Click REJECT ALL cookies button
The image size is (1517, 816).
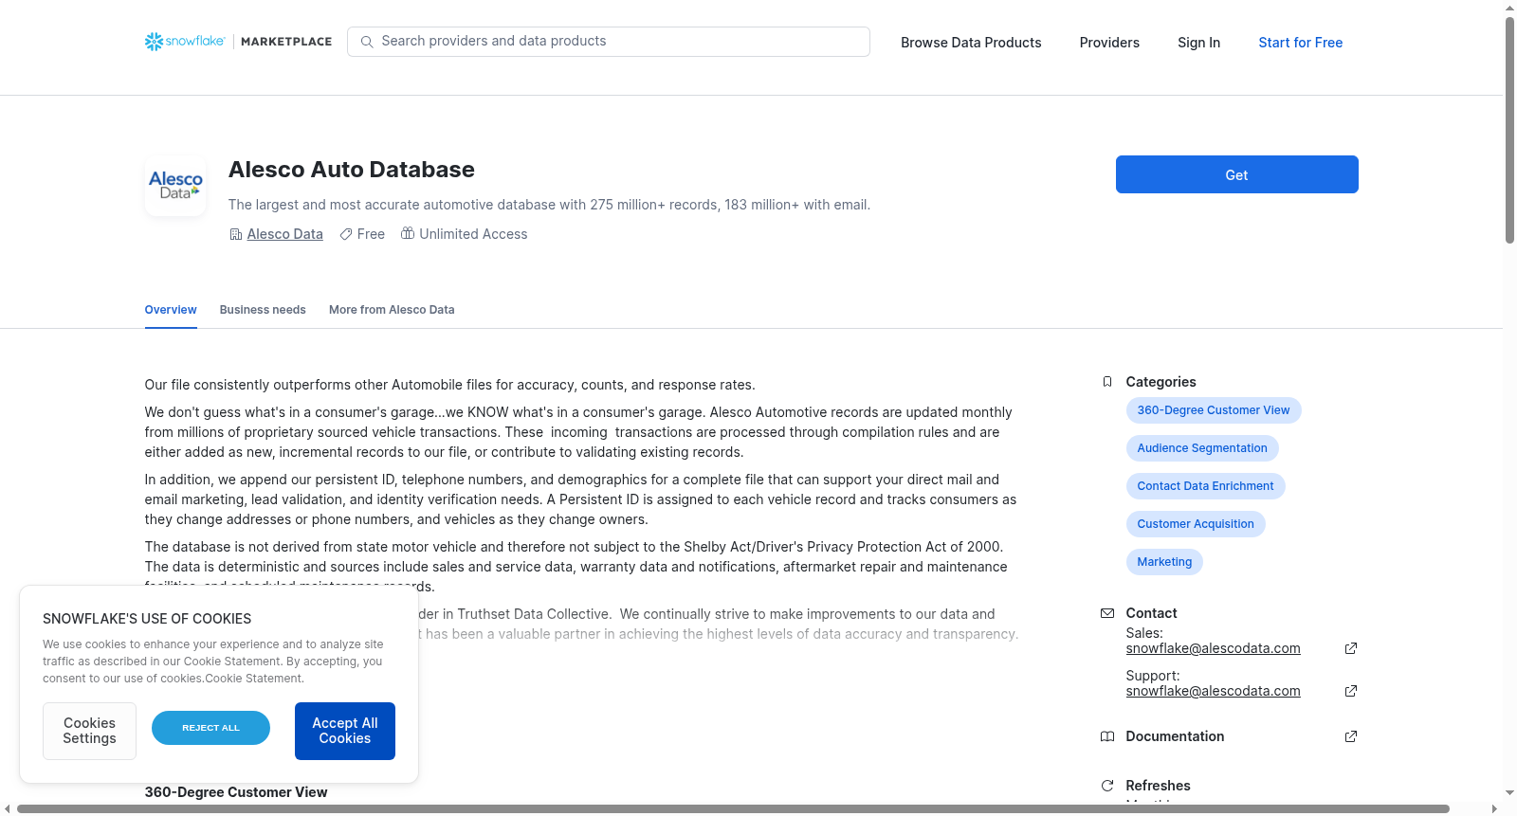(x=210, y=728)
